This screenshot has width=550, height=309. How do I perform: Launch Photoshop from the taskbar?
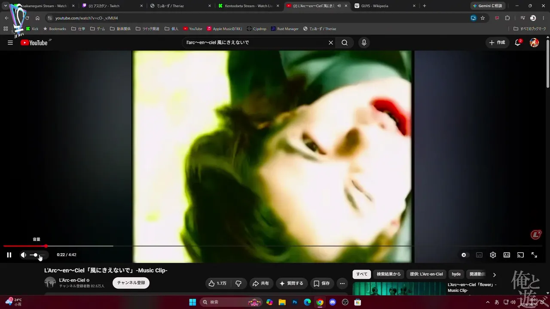click(295, 302)
